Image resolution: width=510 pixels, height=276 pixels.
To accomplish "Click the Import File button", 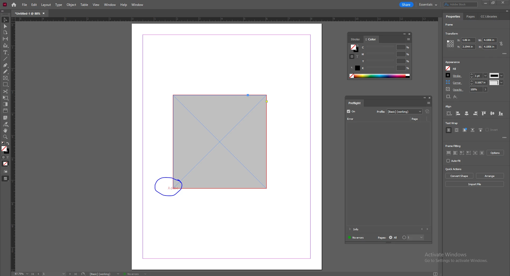I will tap(474, 184).
